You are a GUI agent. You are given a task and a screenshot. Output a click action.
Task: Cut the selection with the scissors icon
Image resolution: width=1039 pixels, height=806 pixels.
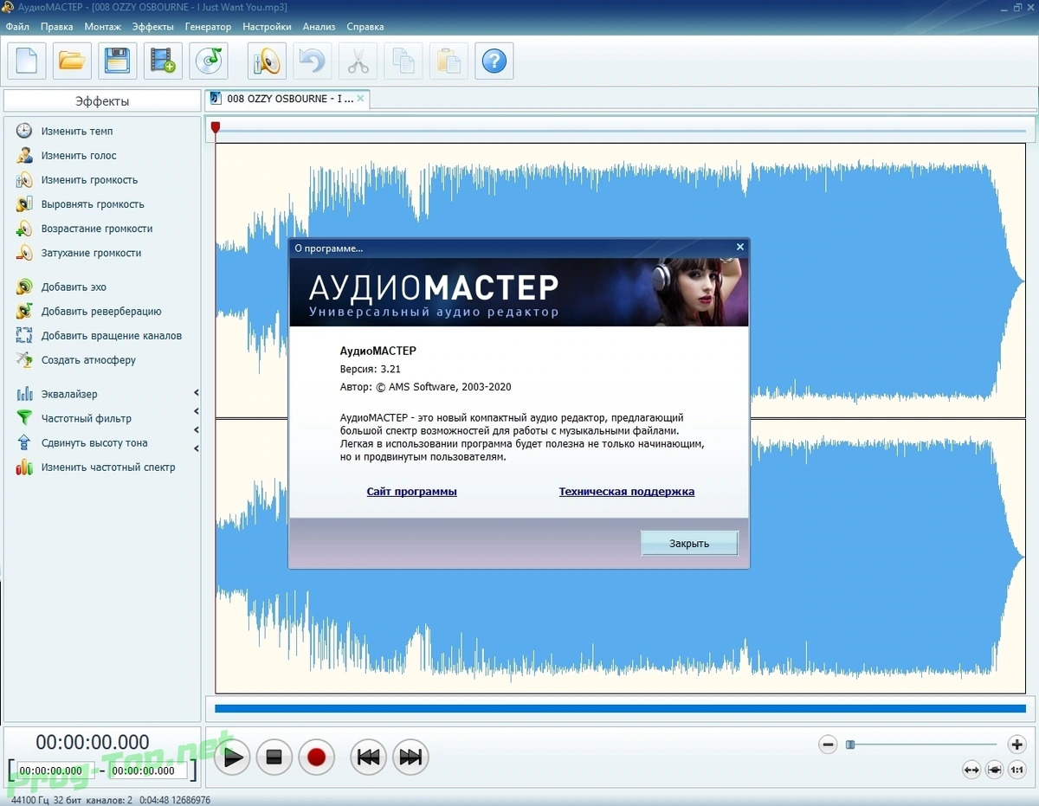[358, 61]
